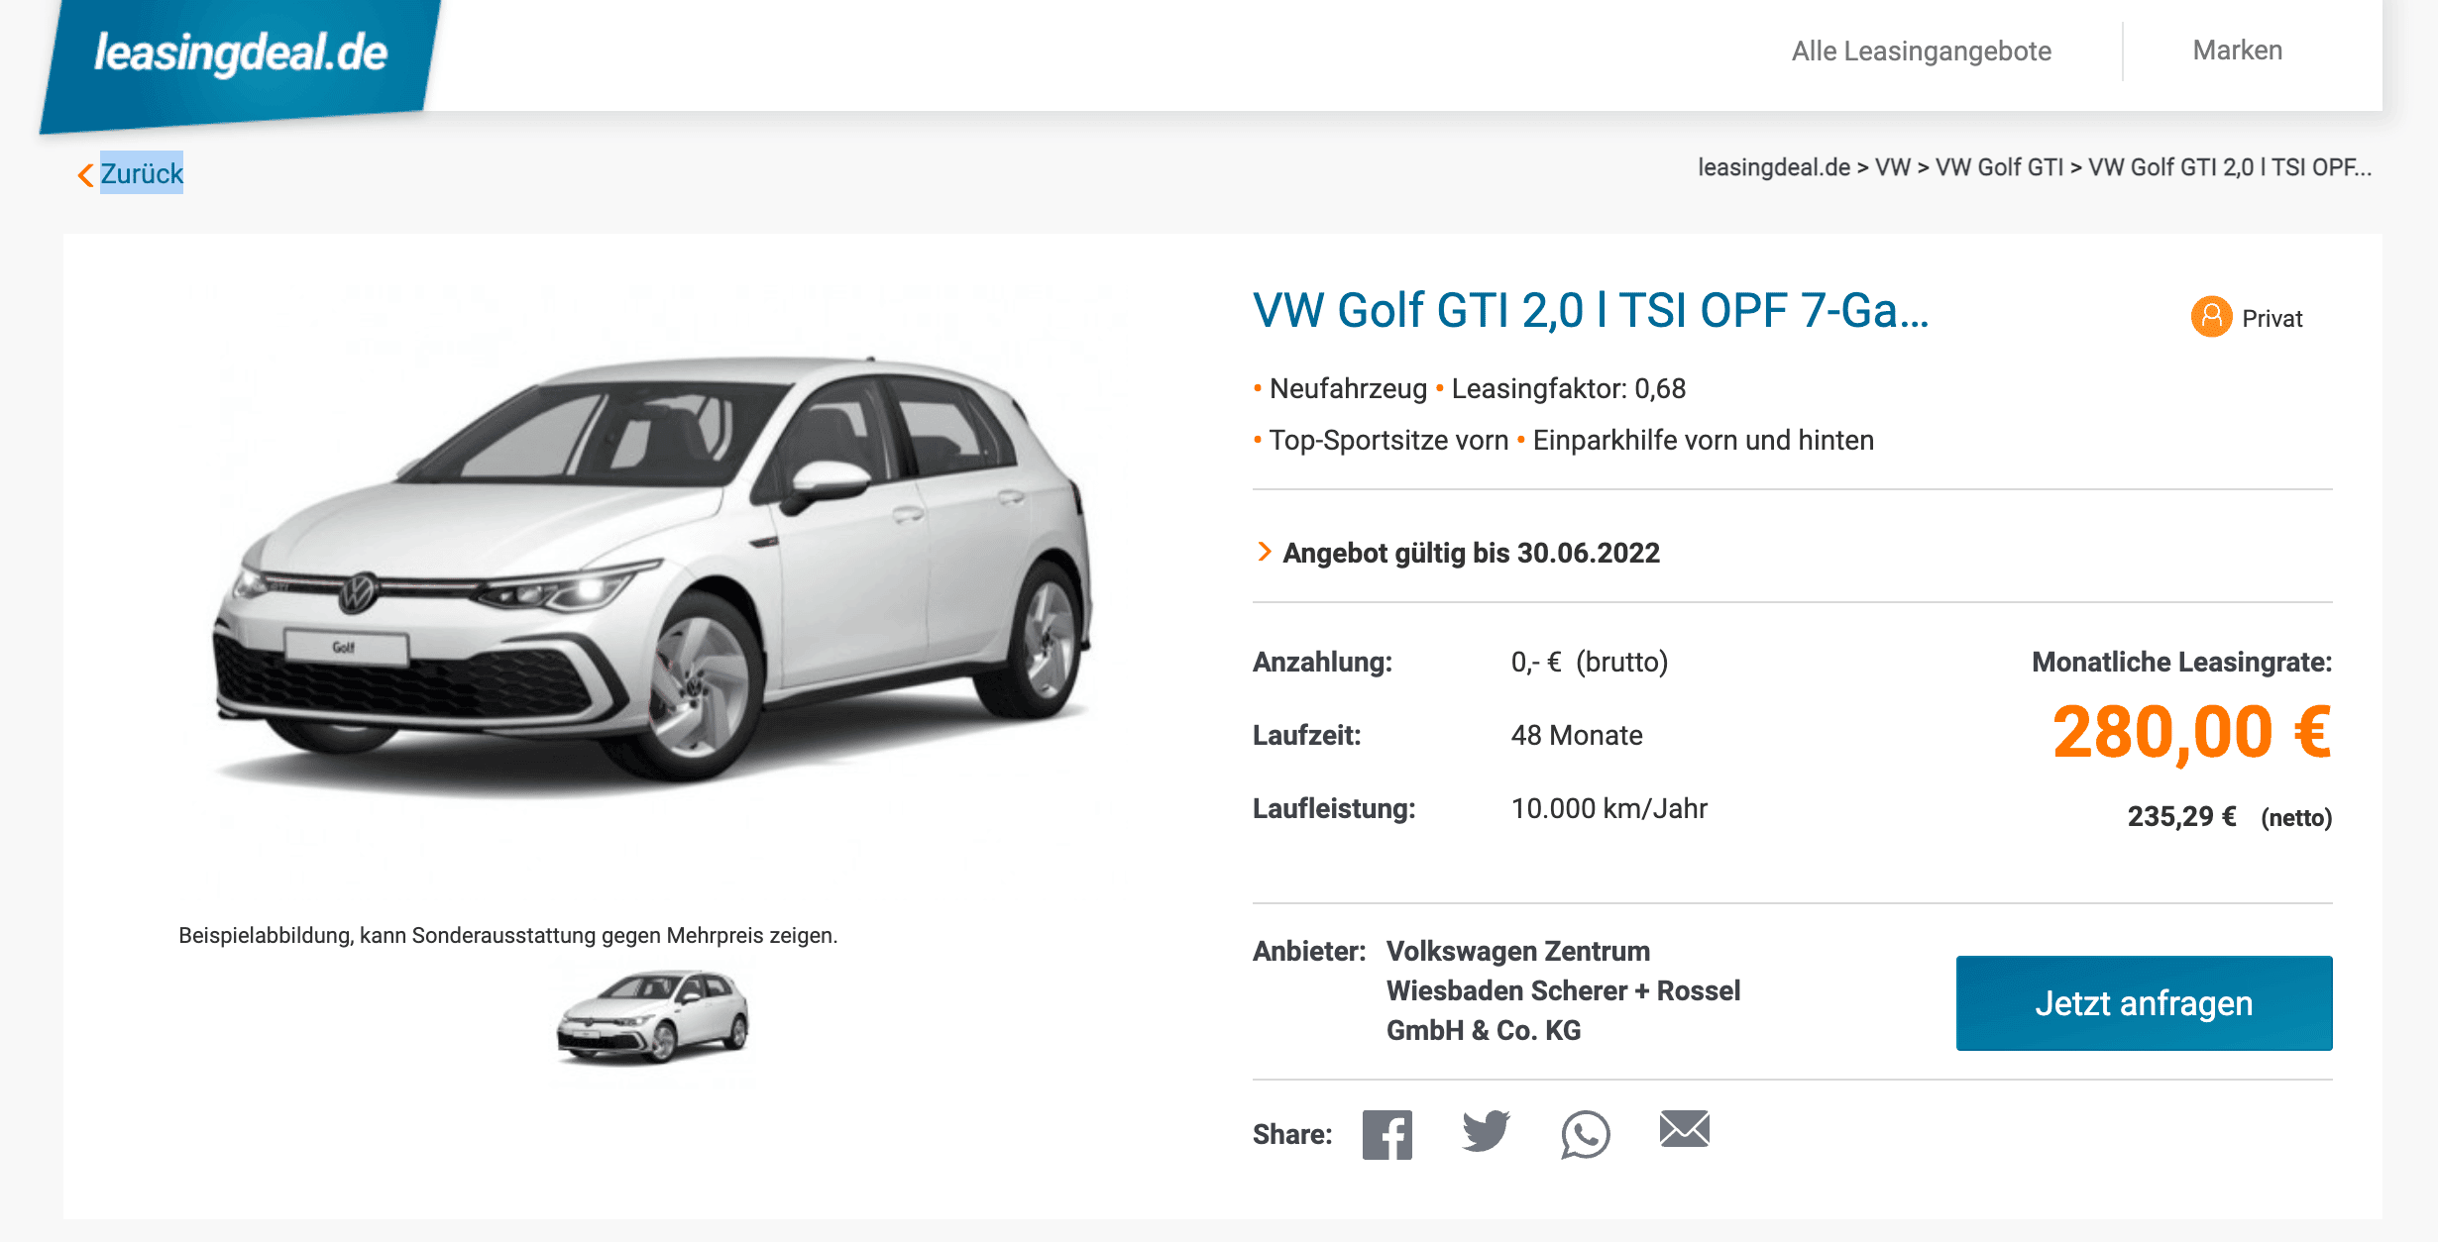Screen dimensions: 2438x1242
Task: Share the offer on Facebook
Action: point(1386,1134)
